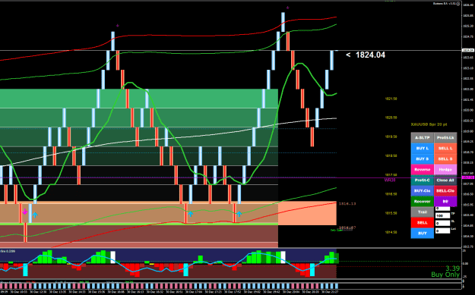Viewport: 475px width, 295px height.
Task: Click the yellow 1815.50 level label
Action: click(391, 213)
